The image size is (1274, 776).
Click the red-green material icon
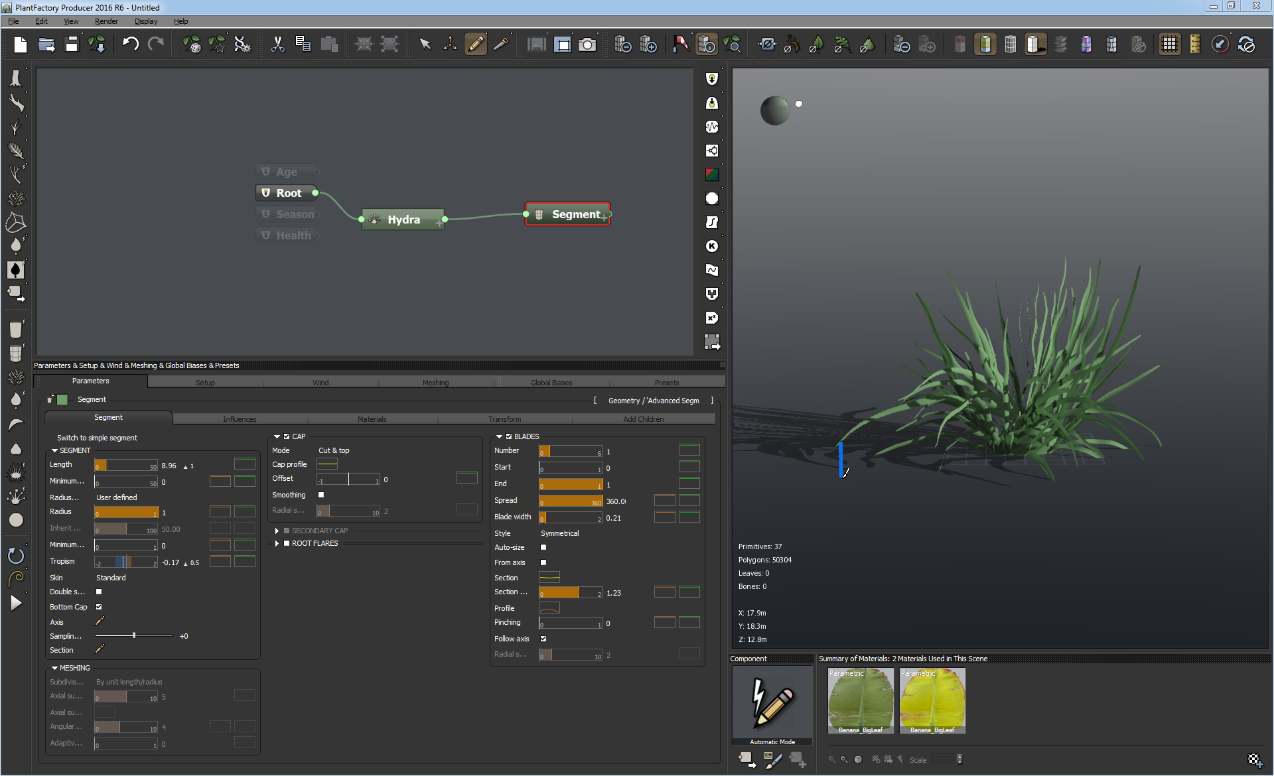[x=711, y=174]
